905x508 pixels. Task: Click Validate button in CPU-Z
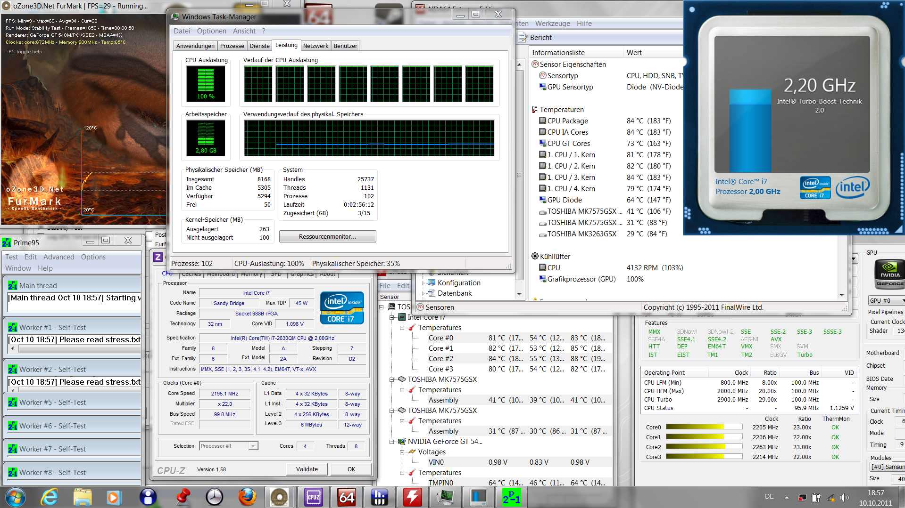307,469
